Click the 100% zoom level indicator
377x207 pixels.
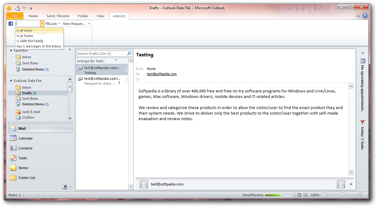[315, 195]
